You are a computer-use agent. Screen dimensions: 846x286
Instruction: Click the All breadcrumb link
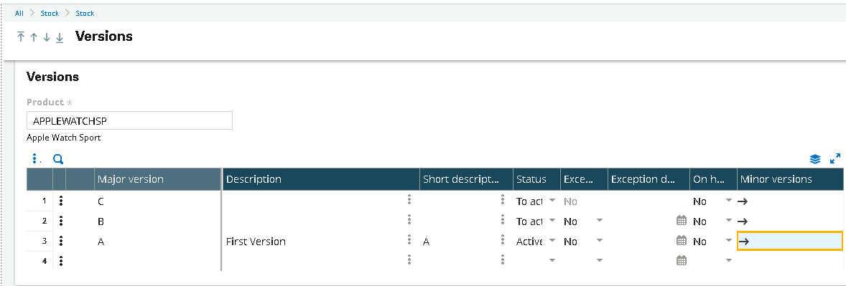tap(19, 14)
